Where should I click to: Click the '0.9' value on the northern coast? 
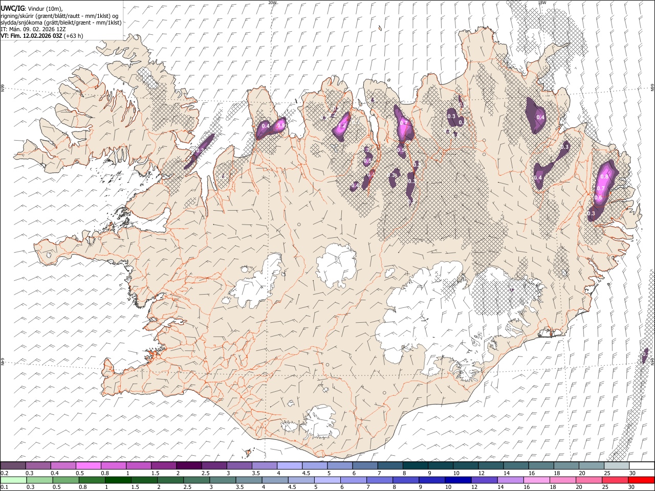pyautogui.click(x=281, y=125)
